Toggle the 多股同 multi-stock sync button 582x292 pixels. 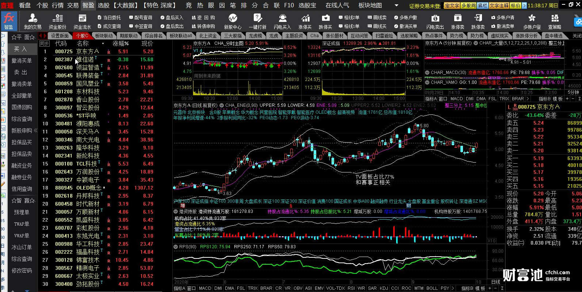pyautogui.click(x=468, y=5)
